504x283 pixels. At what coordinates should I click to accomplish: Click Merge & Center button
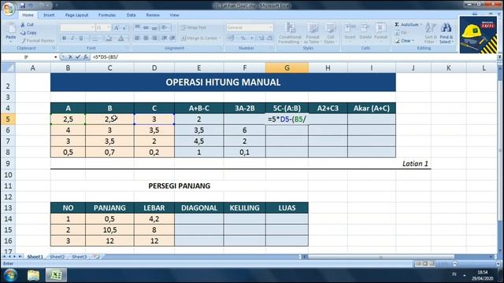click(200, 39)
